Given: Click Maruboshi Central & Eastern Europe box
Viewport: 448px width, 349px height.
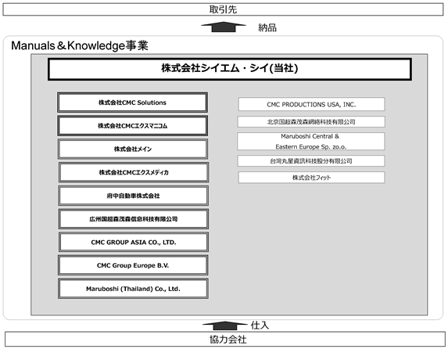Looking at the screenshot, I should click(311, 142).
